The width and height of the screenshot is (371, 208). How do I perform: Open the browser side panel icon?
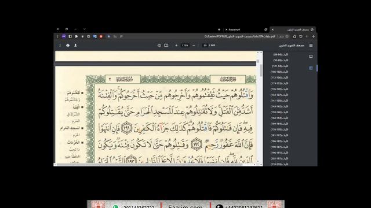[x=70, y=36]
